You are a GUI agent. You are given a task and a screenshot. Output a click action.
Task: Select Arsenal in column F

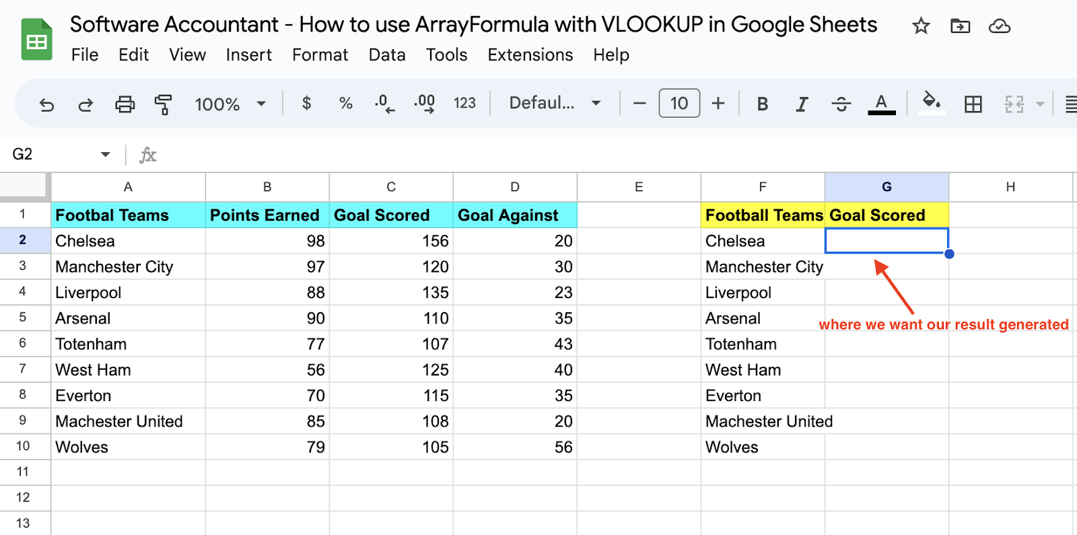click(763, 318)
